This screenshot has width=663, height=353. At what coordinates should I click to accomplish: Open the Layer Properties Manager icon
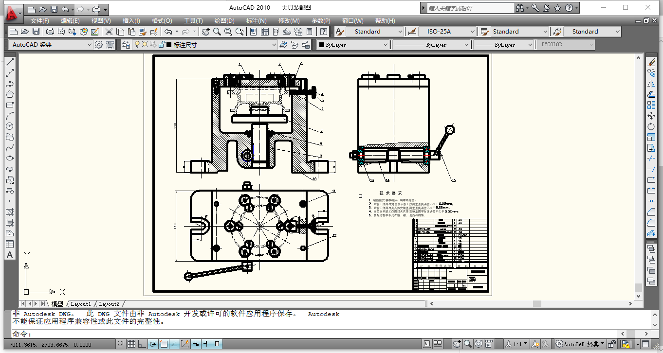pos(126,45)
